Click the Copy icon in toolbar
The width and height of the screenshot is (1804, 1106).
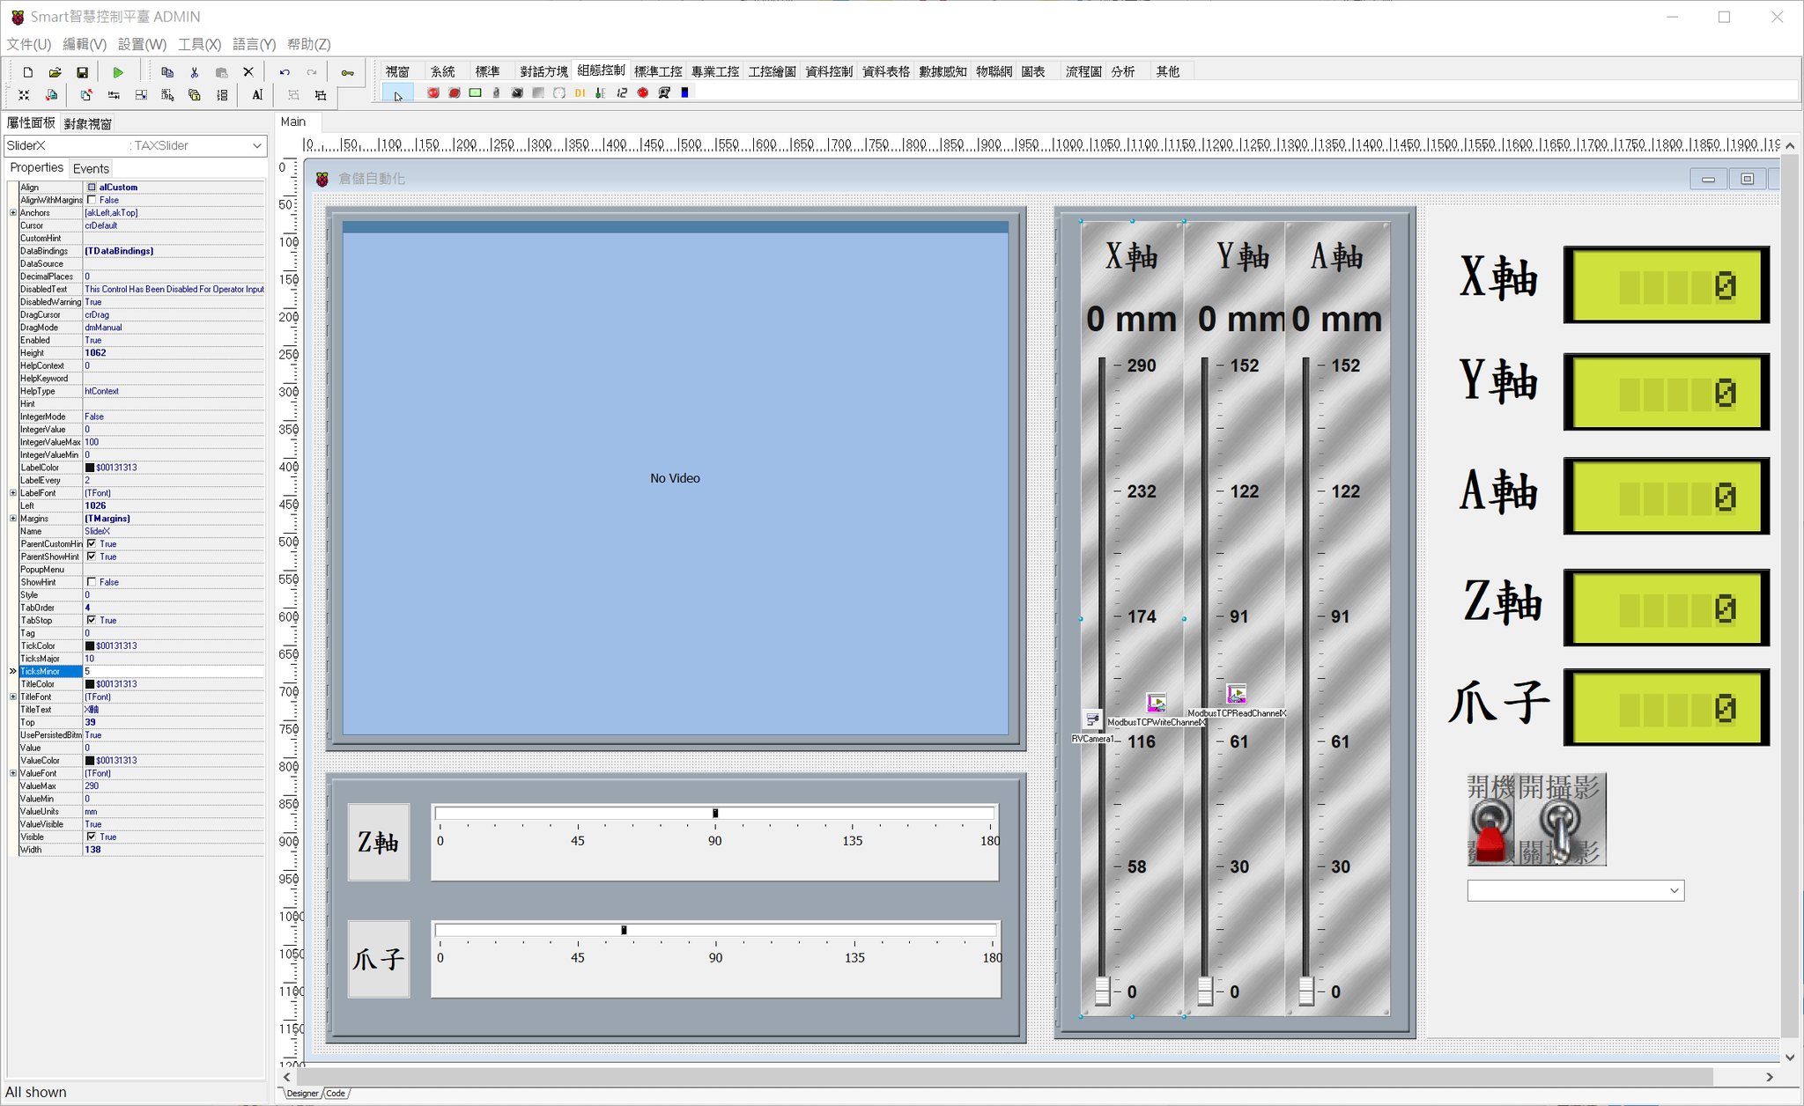(167, 72)
